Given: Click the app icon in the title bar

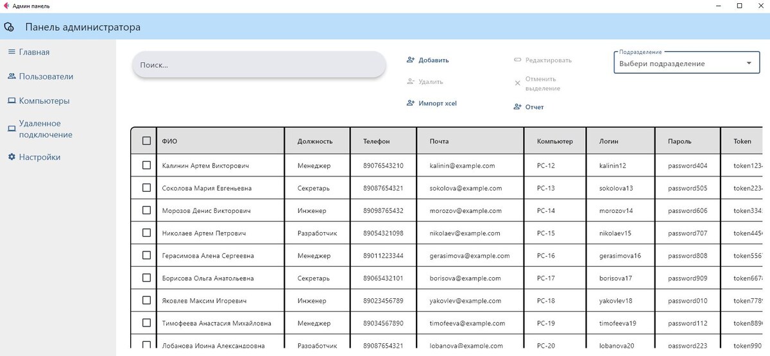Looking at the screenshot, I should 6,6.
